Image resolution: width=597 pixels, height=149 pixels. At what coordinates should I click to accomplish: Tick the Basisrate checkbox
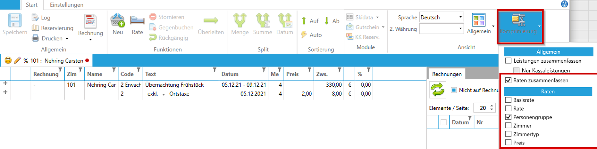pos(508,100)
